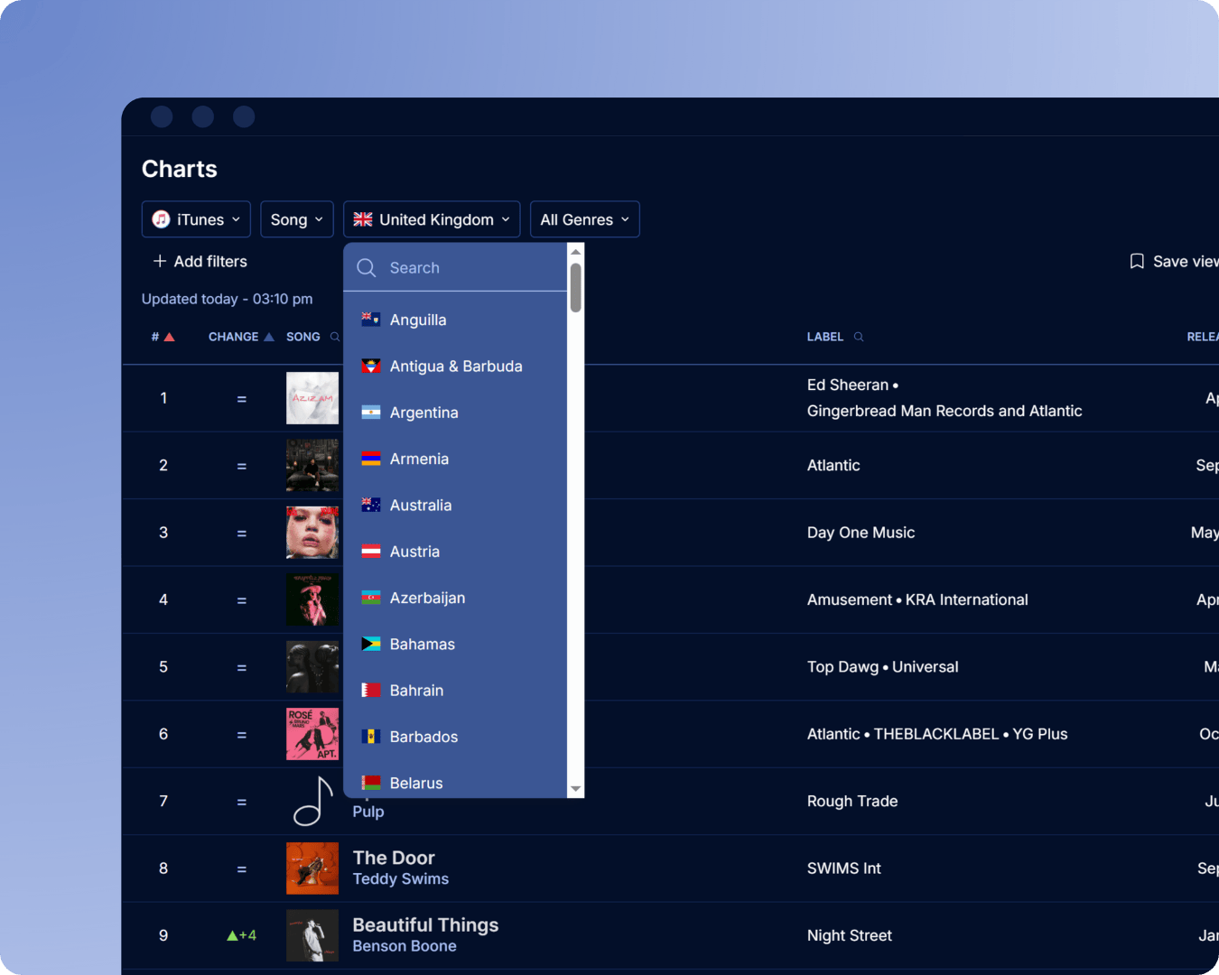Screen dimensions: 1219x975
Task: Click the Benson Boone artist link
Action: 405,945
